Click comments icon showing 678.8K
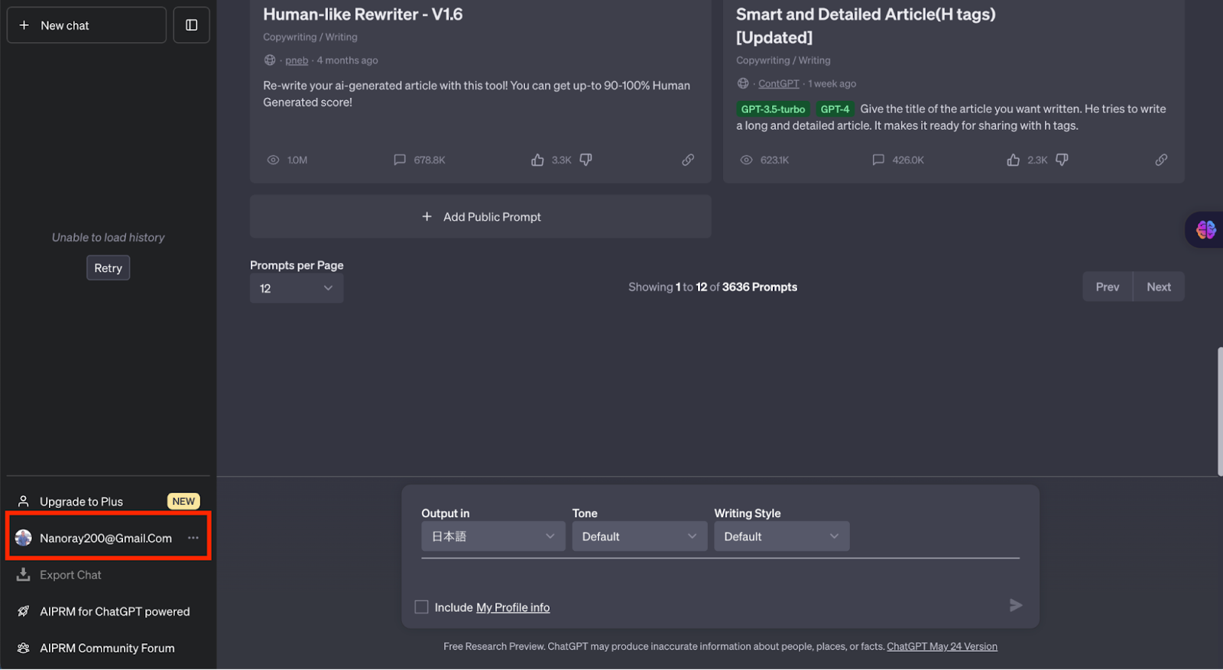 pyautogui.click(x=400, y=160)
